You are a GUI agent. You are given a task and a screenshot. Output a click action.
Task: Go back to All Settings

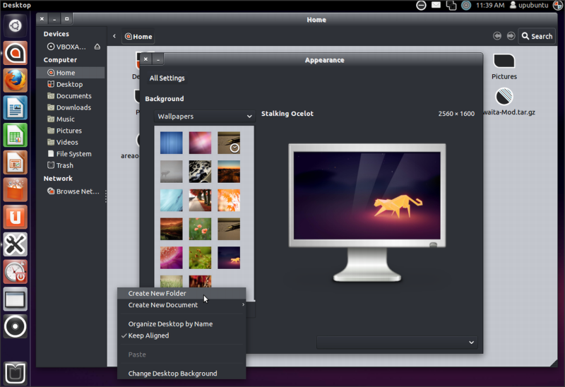coord(167,78)
